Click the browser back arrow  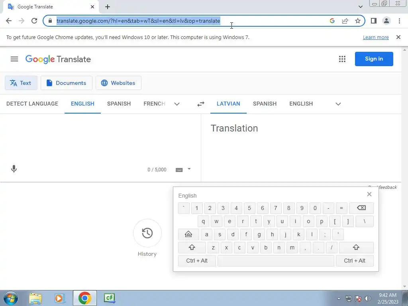pyautogui.click(x=9, y=21)
